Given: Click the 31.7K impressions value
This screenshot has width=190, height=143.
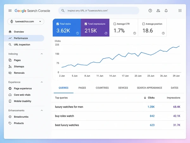Looking at the screenshot, I should (x=177, y=125).
